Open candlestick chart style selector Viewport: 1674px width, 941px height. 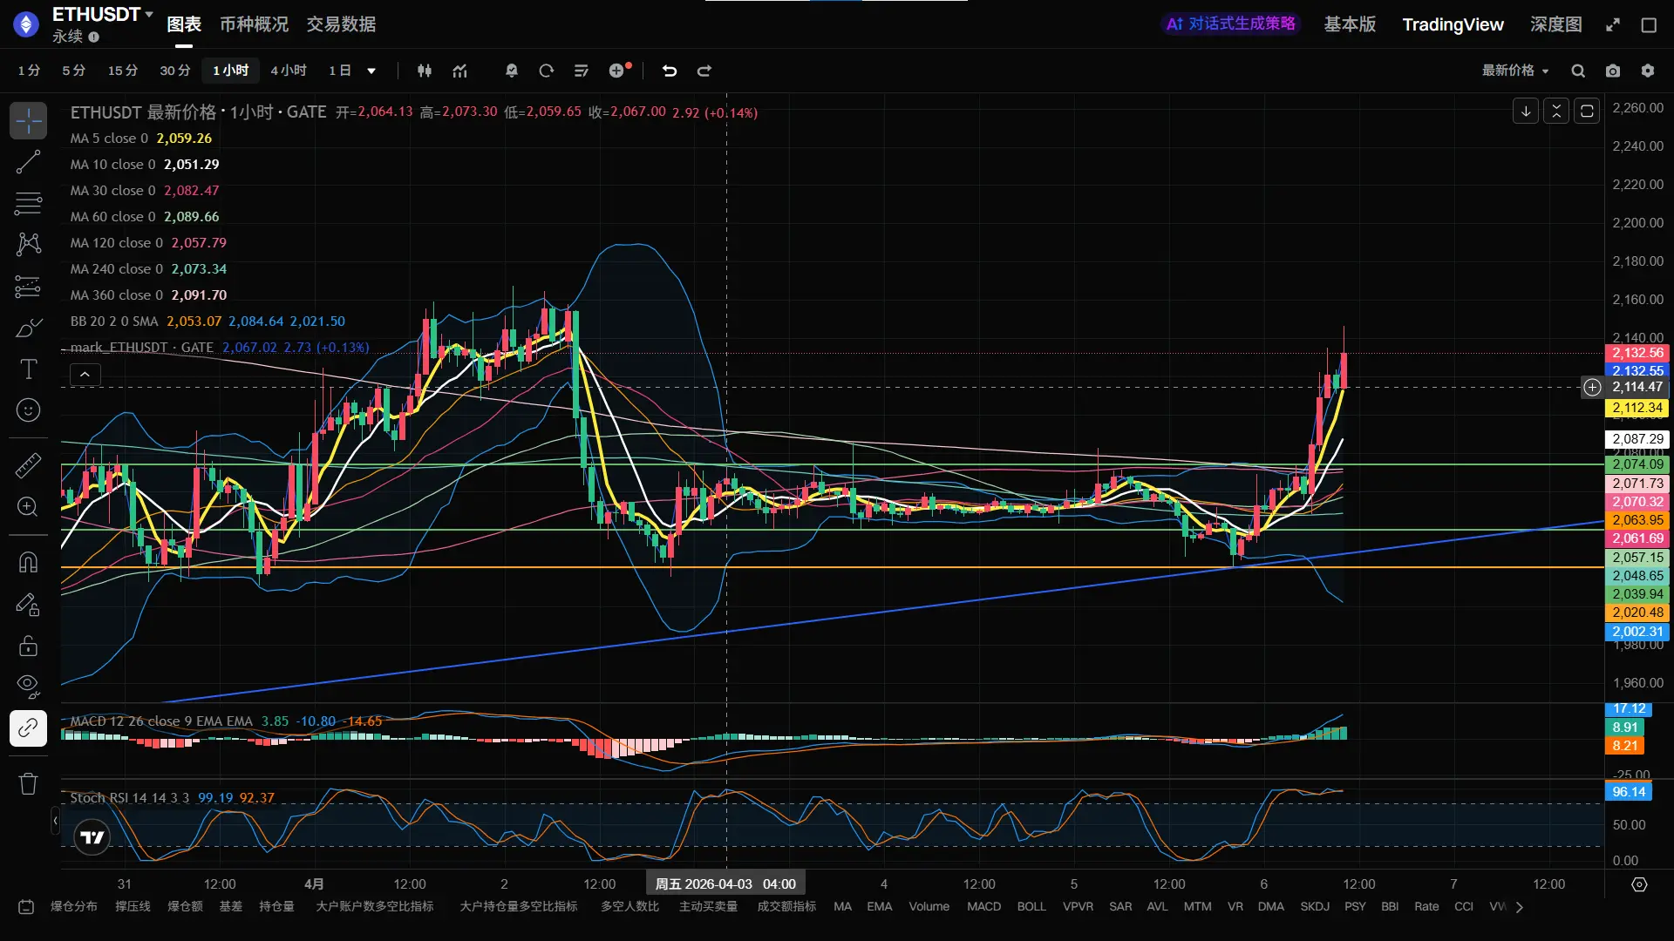(425, 71)
